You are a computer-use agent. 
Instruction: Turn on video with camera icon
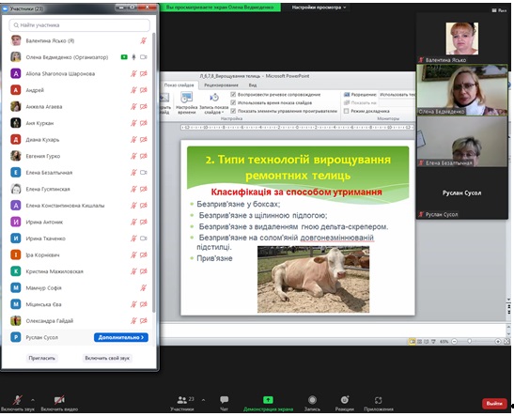[x=59, y=400]
